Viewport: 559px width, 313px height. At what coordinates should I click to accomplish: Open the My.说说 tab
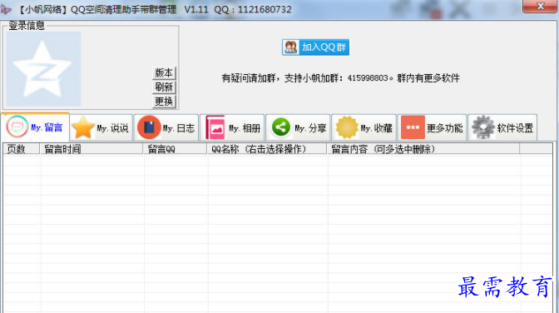coord(101,127)
